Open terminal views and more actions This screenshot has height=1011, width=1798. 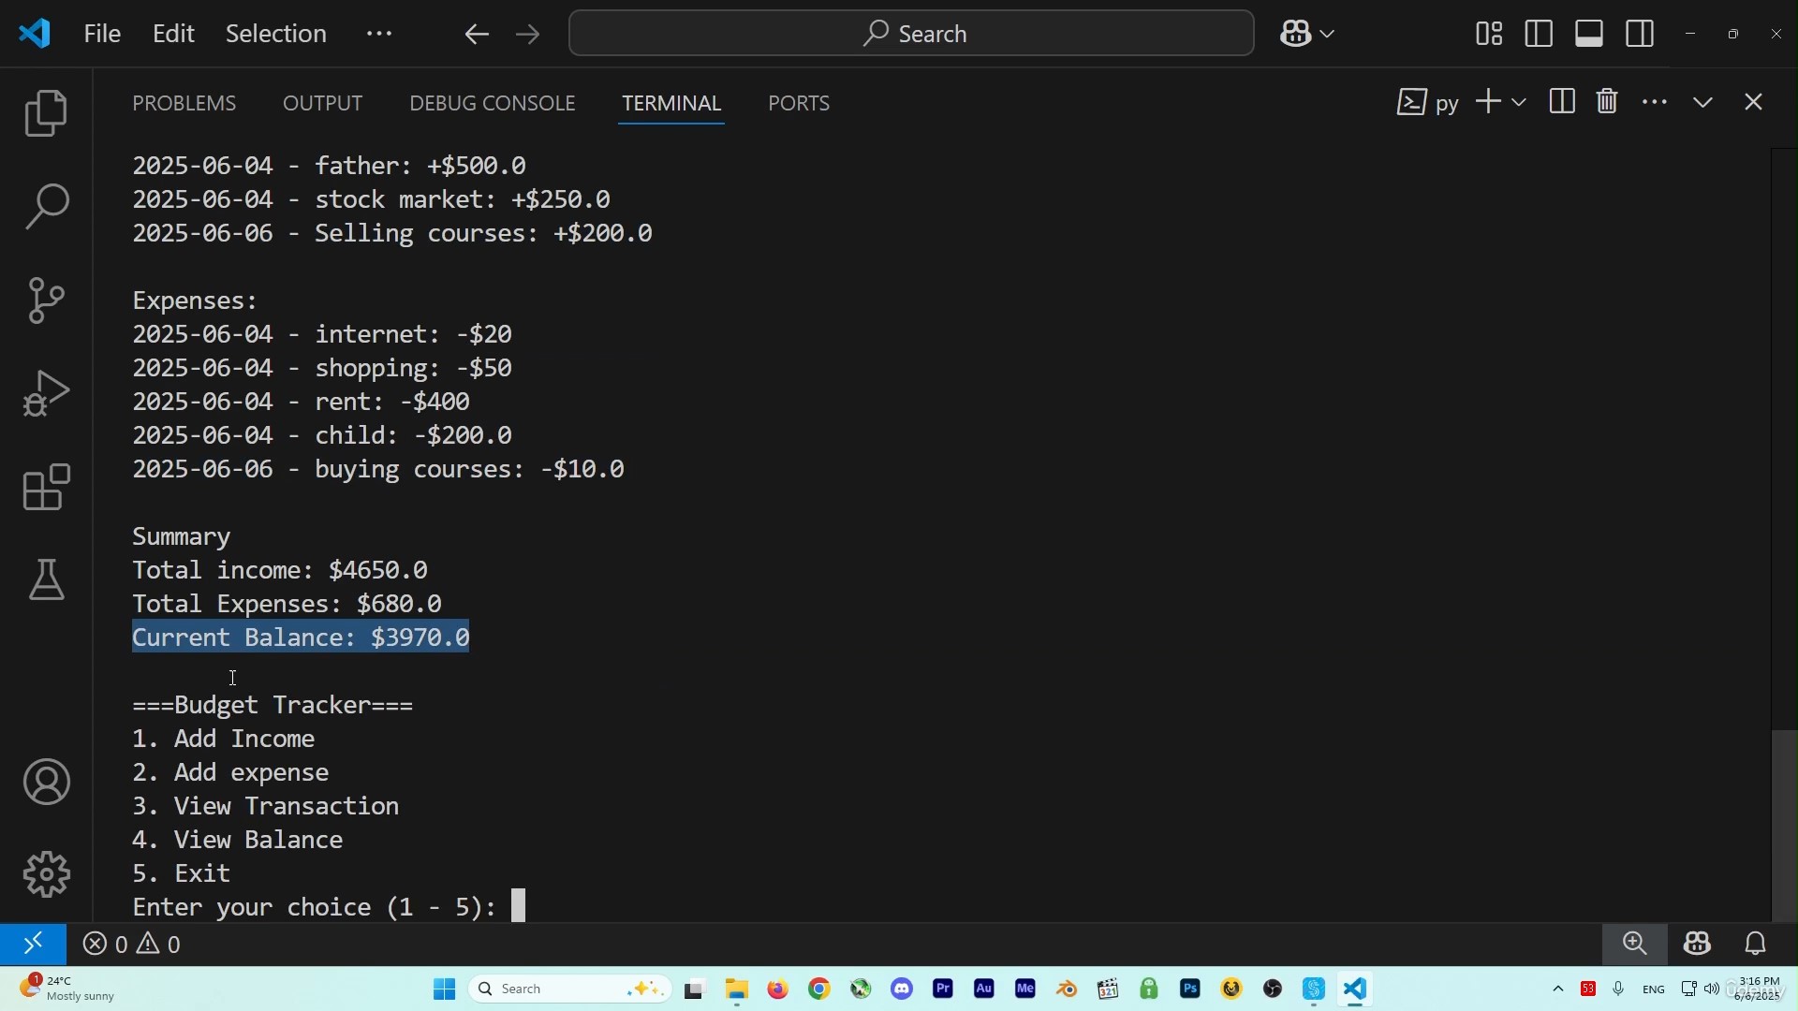coord(1655,102)
